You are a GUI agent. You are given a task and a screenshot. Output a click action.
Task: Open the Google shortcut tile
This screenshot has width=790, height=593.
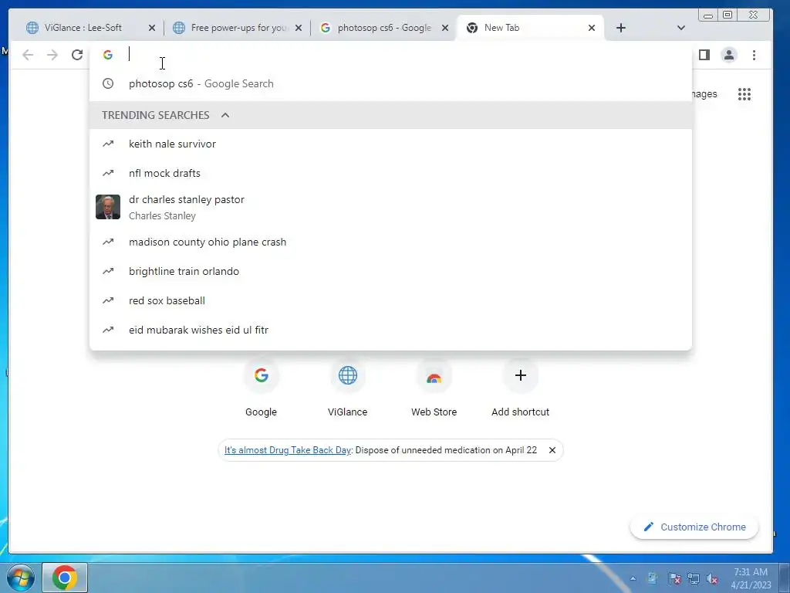[261, 389]
